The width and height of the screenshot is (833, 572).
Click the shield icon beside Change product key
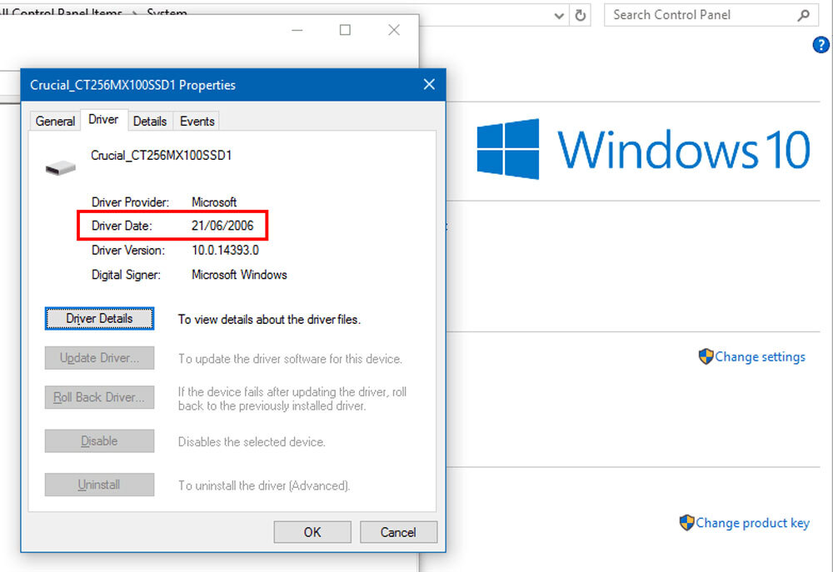coord(688,523)
